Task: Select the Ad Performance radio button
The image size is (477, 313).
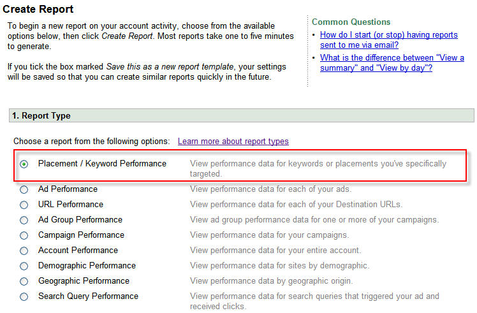Action: [x=24, y=189]
